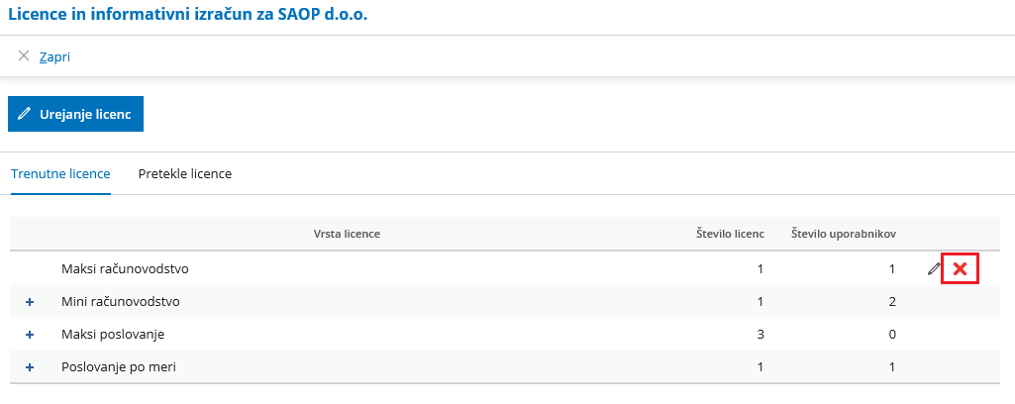Viewport: 1015px width, 404px height.
Task: Click the Število licenc column header
Action: click(x=730, y=234)
